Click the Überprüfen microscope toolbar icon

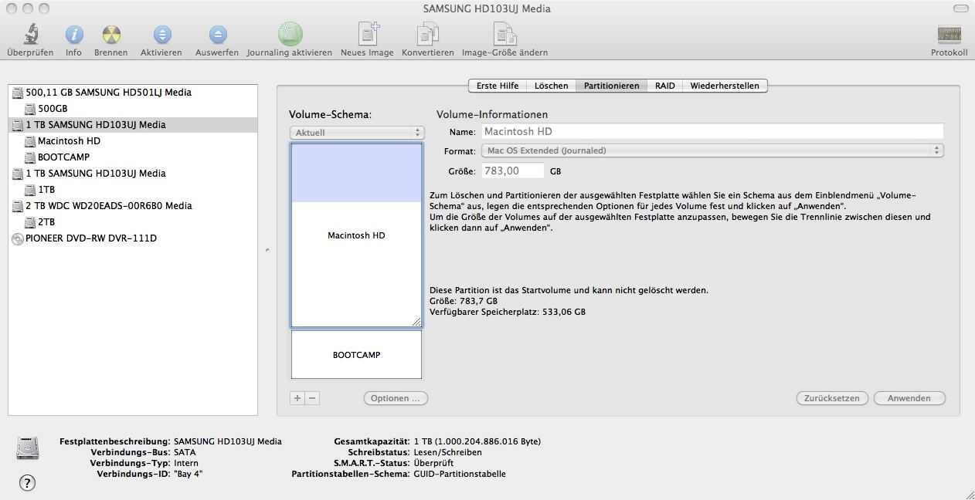coord(30,34)
